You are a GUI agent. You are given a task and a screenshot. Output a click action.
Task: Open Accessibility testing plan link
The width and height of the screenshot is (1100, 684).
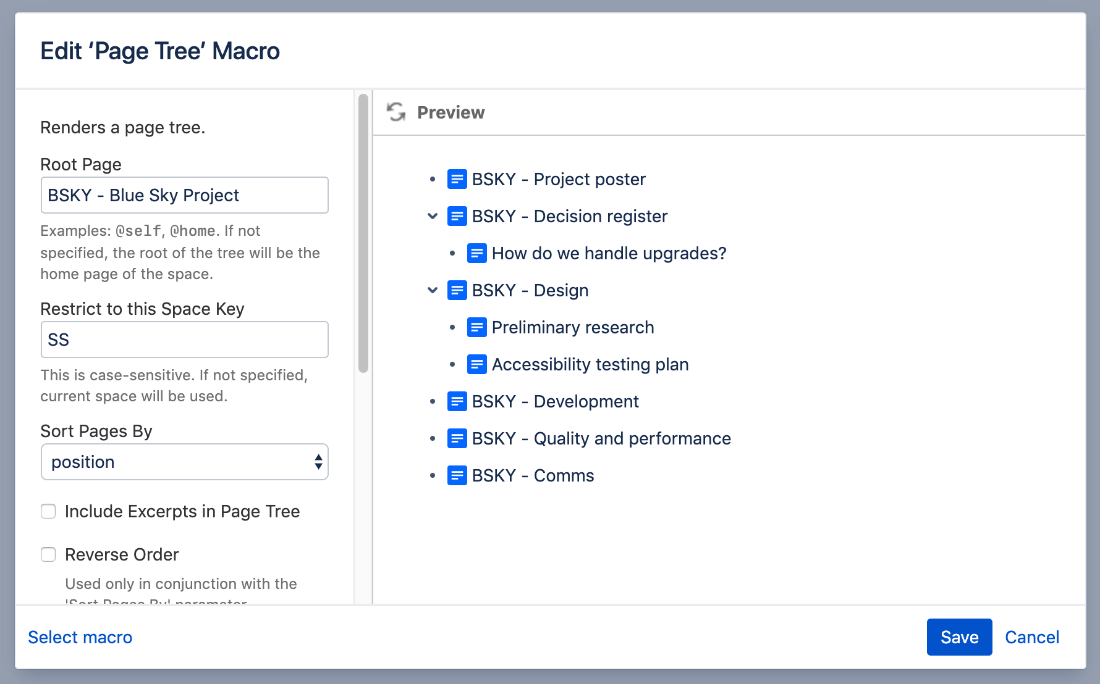click(590, 364)
